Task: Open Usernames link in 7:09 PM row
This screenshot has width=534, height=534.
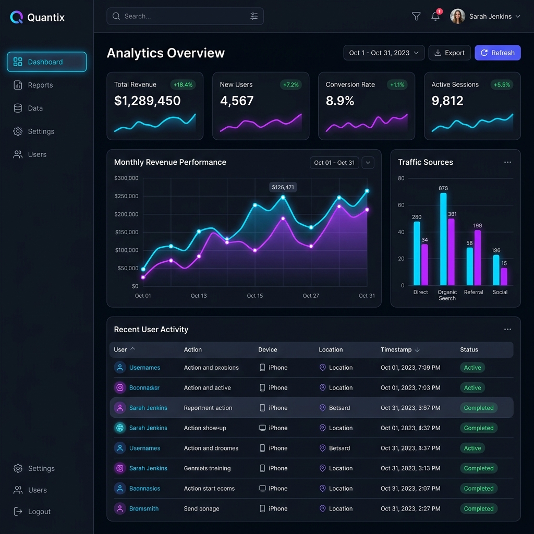Action: (x=144, y=368)
